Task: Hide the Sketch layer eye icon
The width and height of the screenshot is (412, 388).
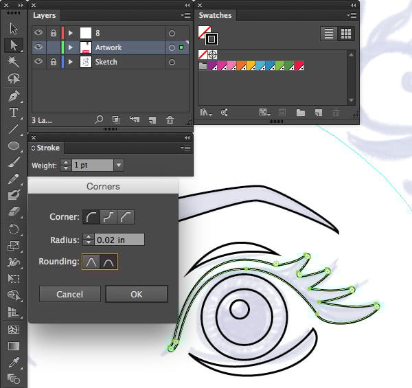Action: [x=38, y=62]
